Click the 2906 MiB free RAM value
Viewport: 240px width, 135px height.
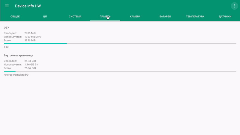point(30,33)
